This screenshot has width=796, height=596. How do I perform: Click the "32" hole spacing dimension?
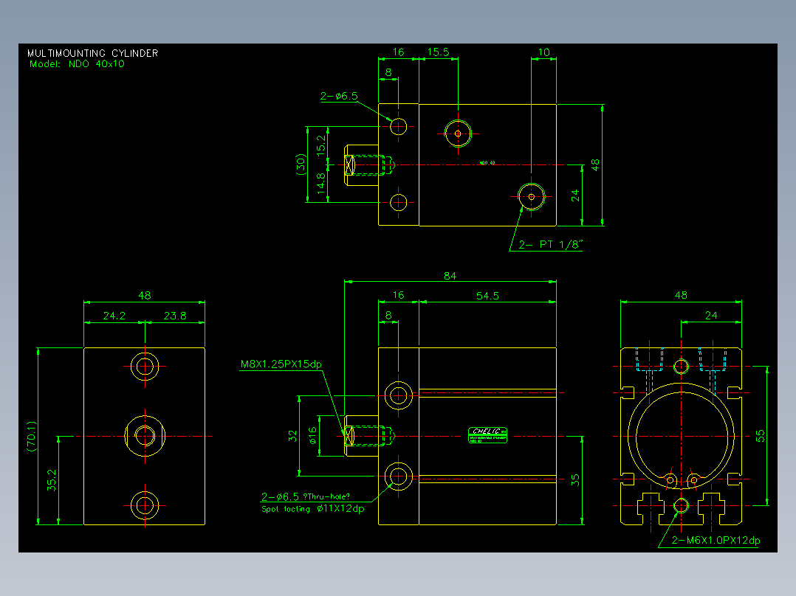tap(292, 436)
